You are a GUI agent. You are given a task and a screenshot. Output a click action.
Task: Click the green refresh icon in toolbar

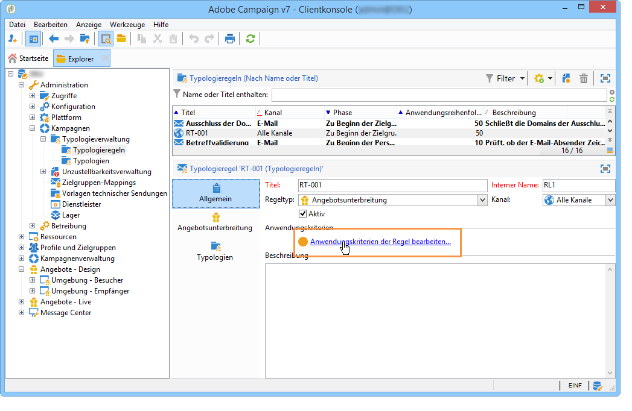251,39
